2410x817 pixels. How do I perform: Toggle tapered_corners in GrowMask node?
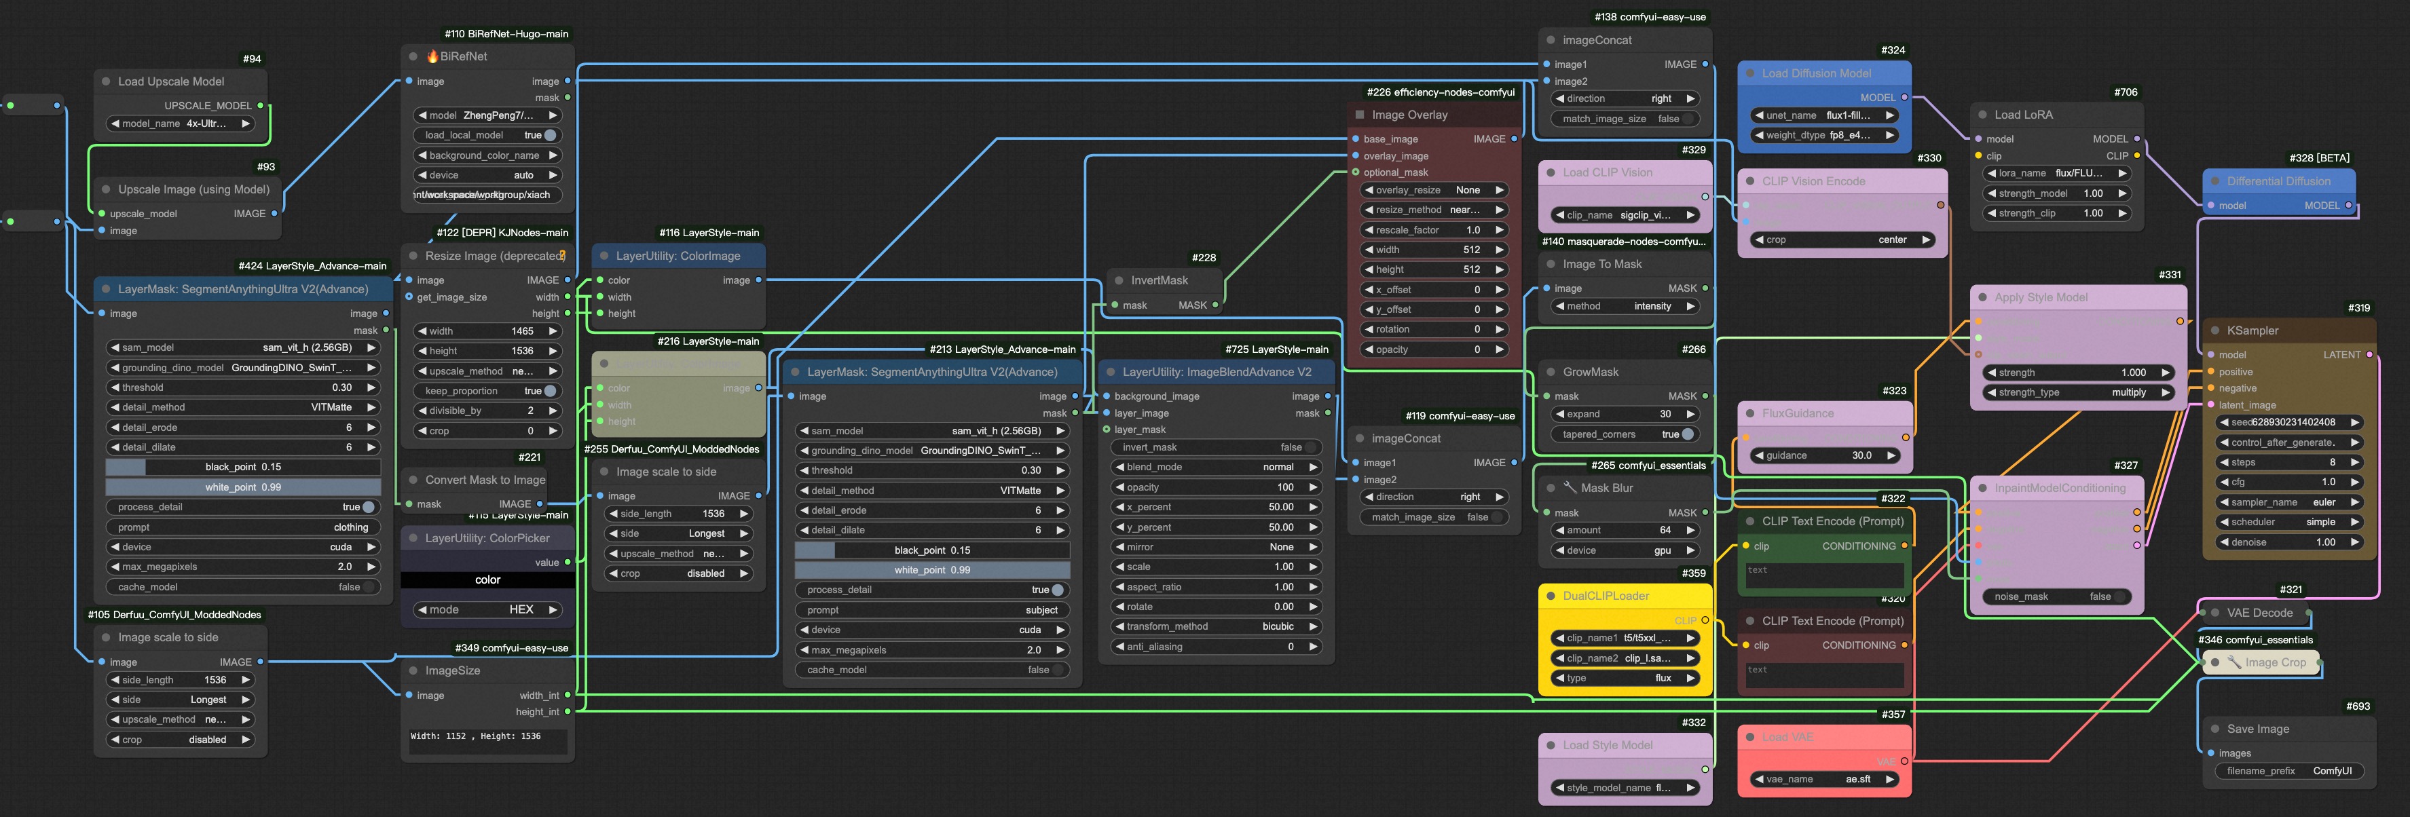1687,435
